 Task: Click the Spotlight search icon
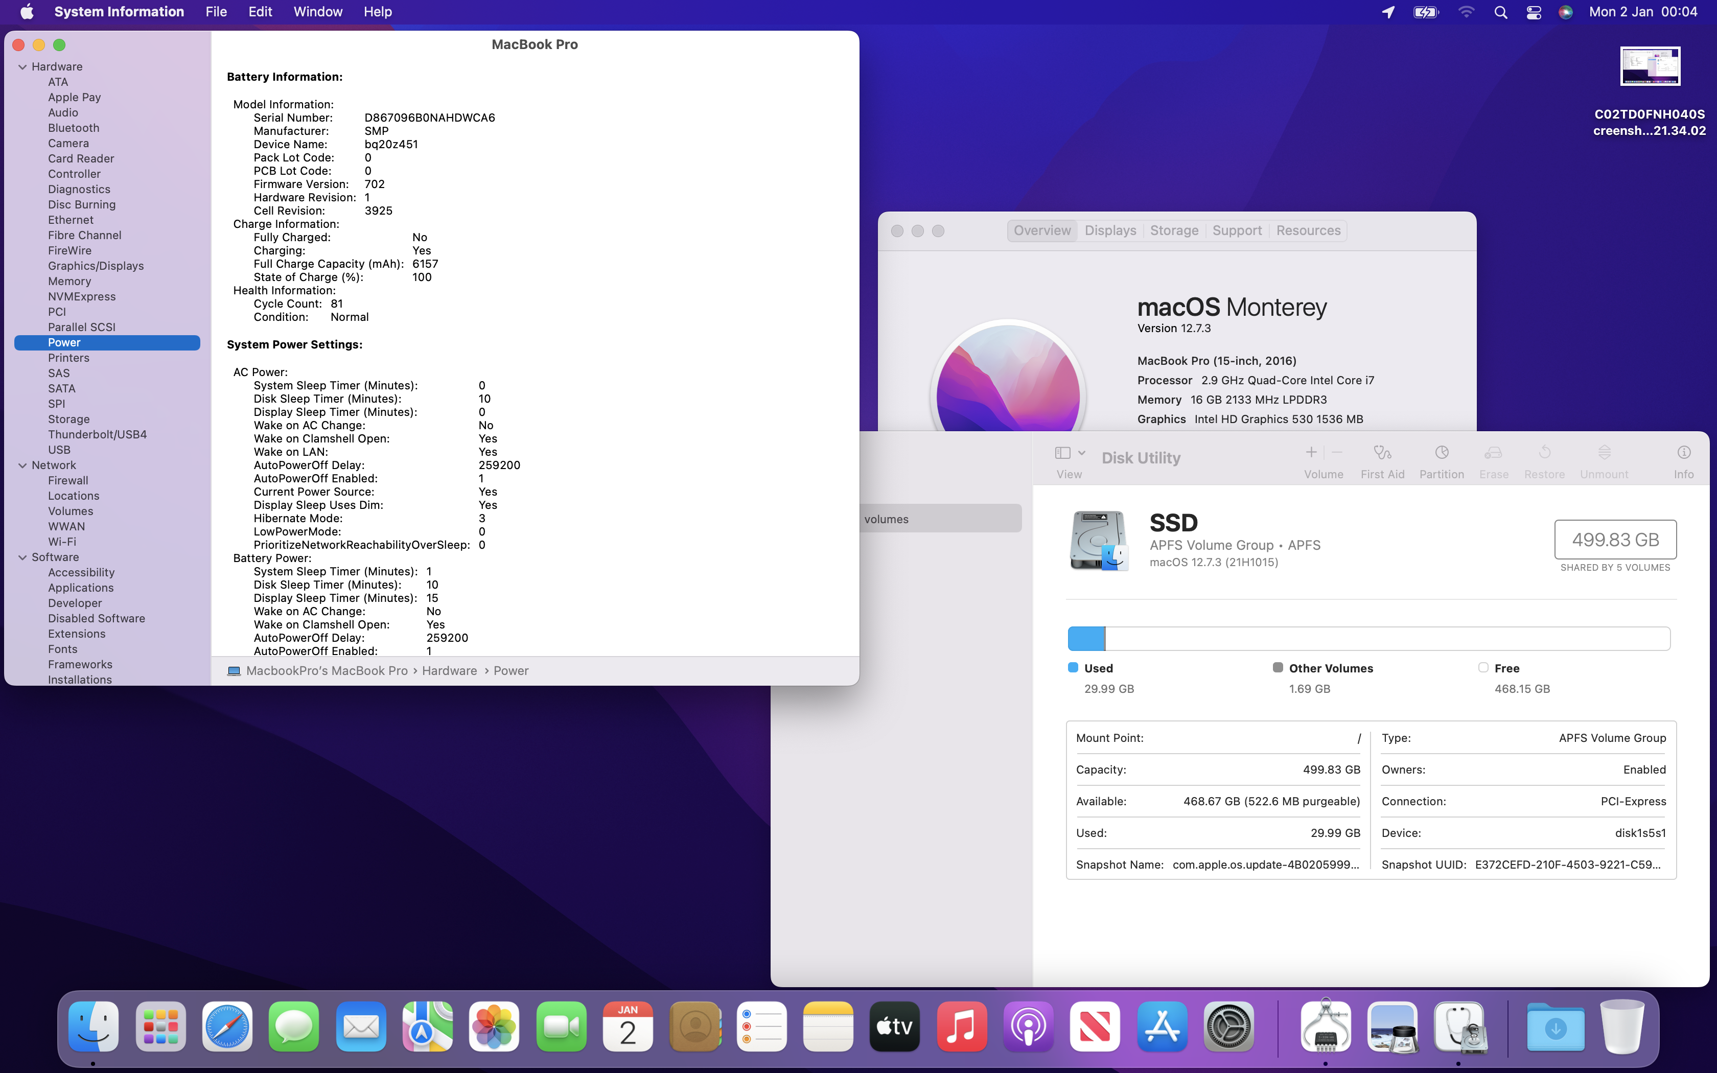pyautogui.click(x=1501, y=12)
